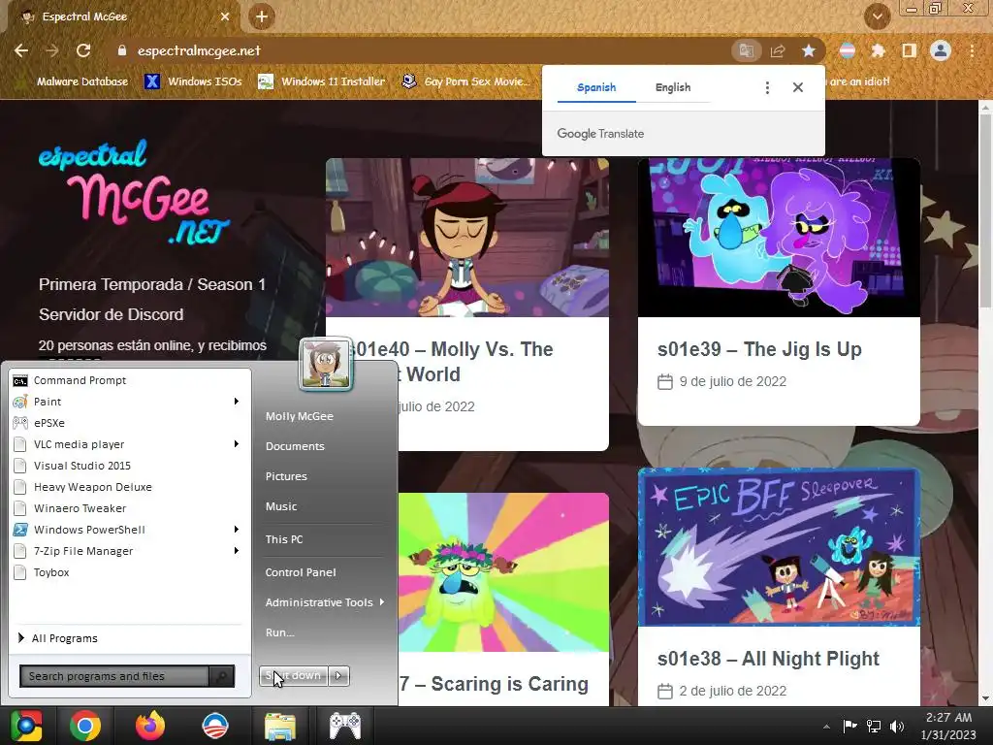Screen dimensions: 993x745
Task: Select the English tab in translate popup
Action: (x=673, y=87)
